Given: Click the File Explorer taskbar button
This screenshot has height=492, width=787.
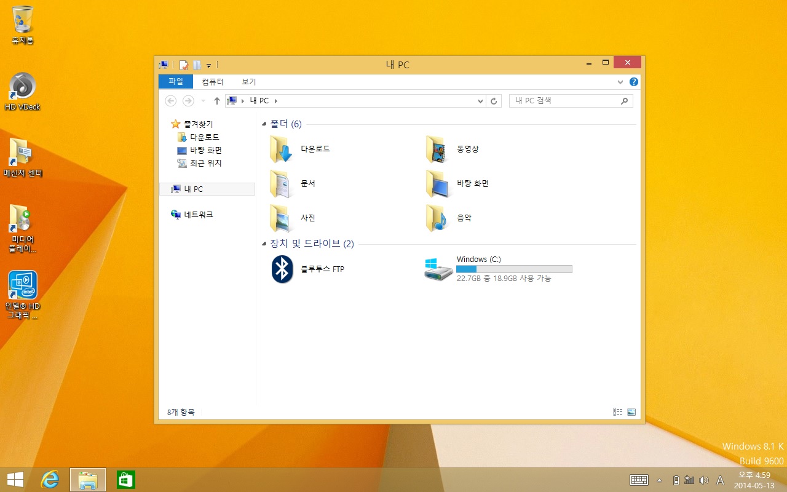Looking at the screenshot, I should [88, 480].
